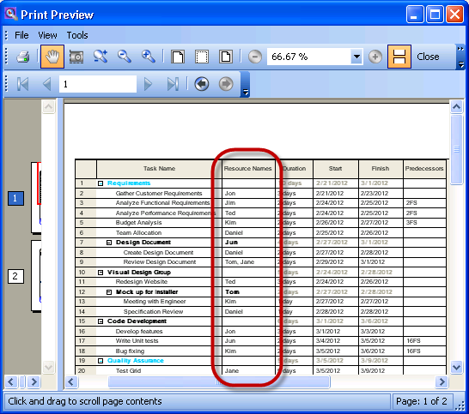Select the dynamic zoom tool

100,57
